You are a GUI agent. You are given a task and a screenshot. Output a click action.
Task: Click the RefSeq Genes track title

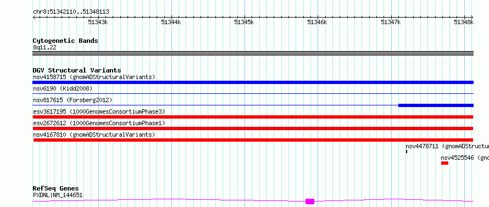click(56, 189)
